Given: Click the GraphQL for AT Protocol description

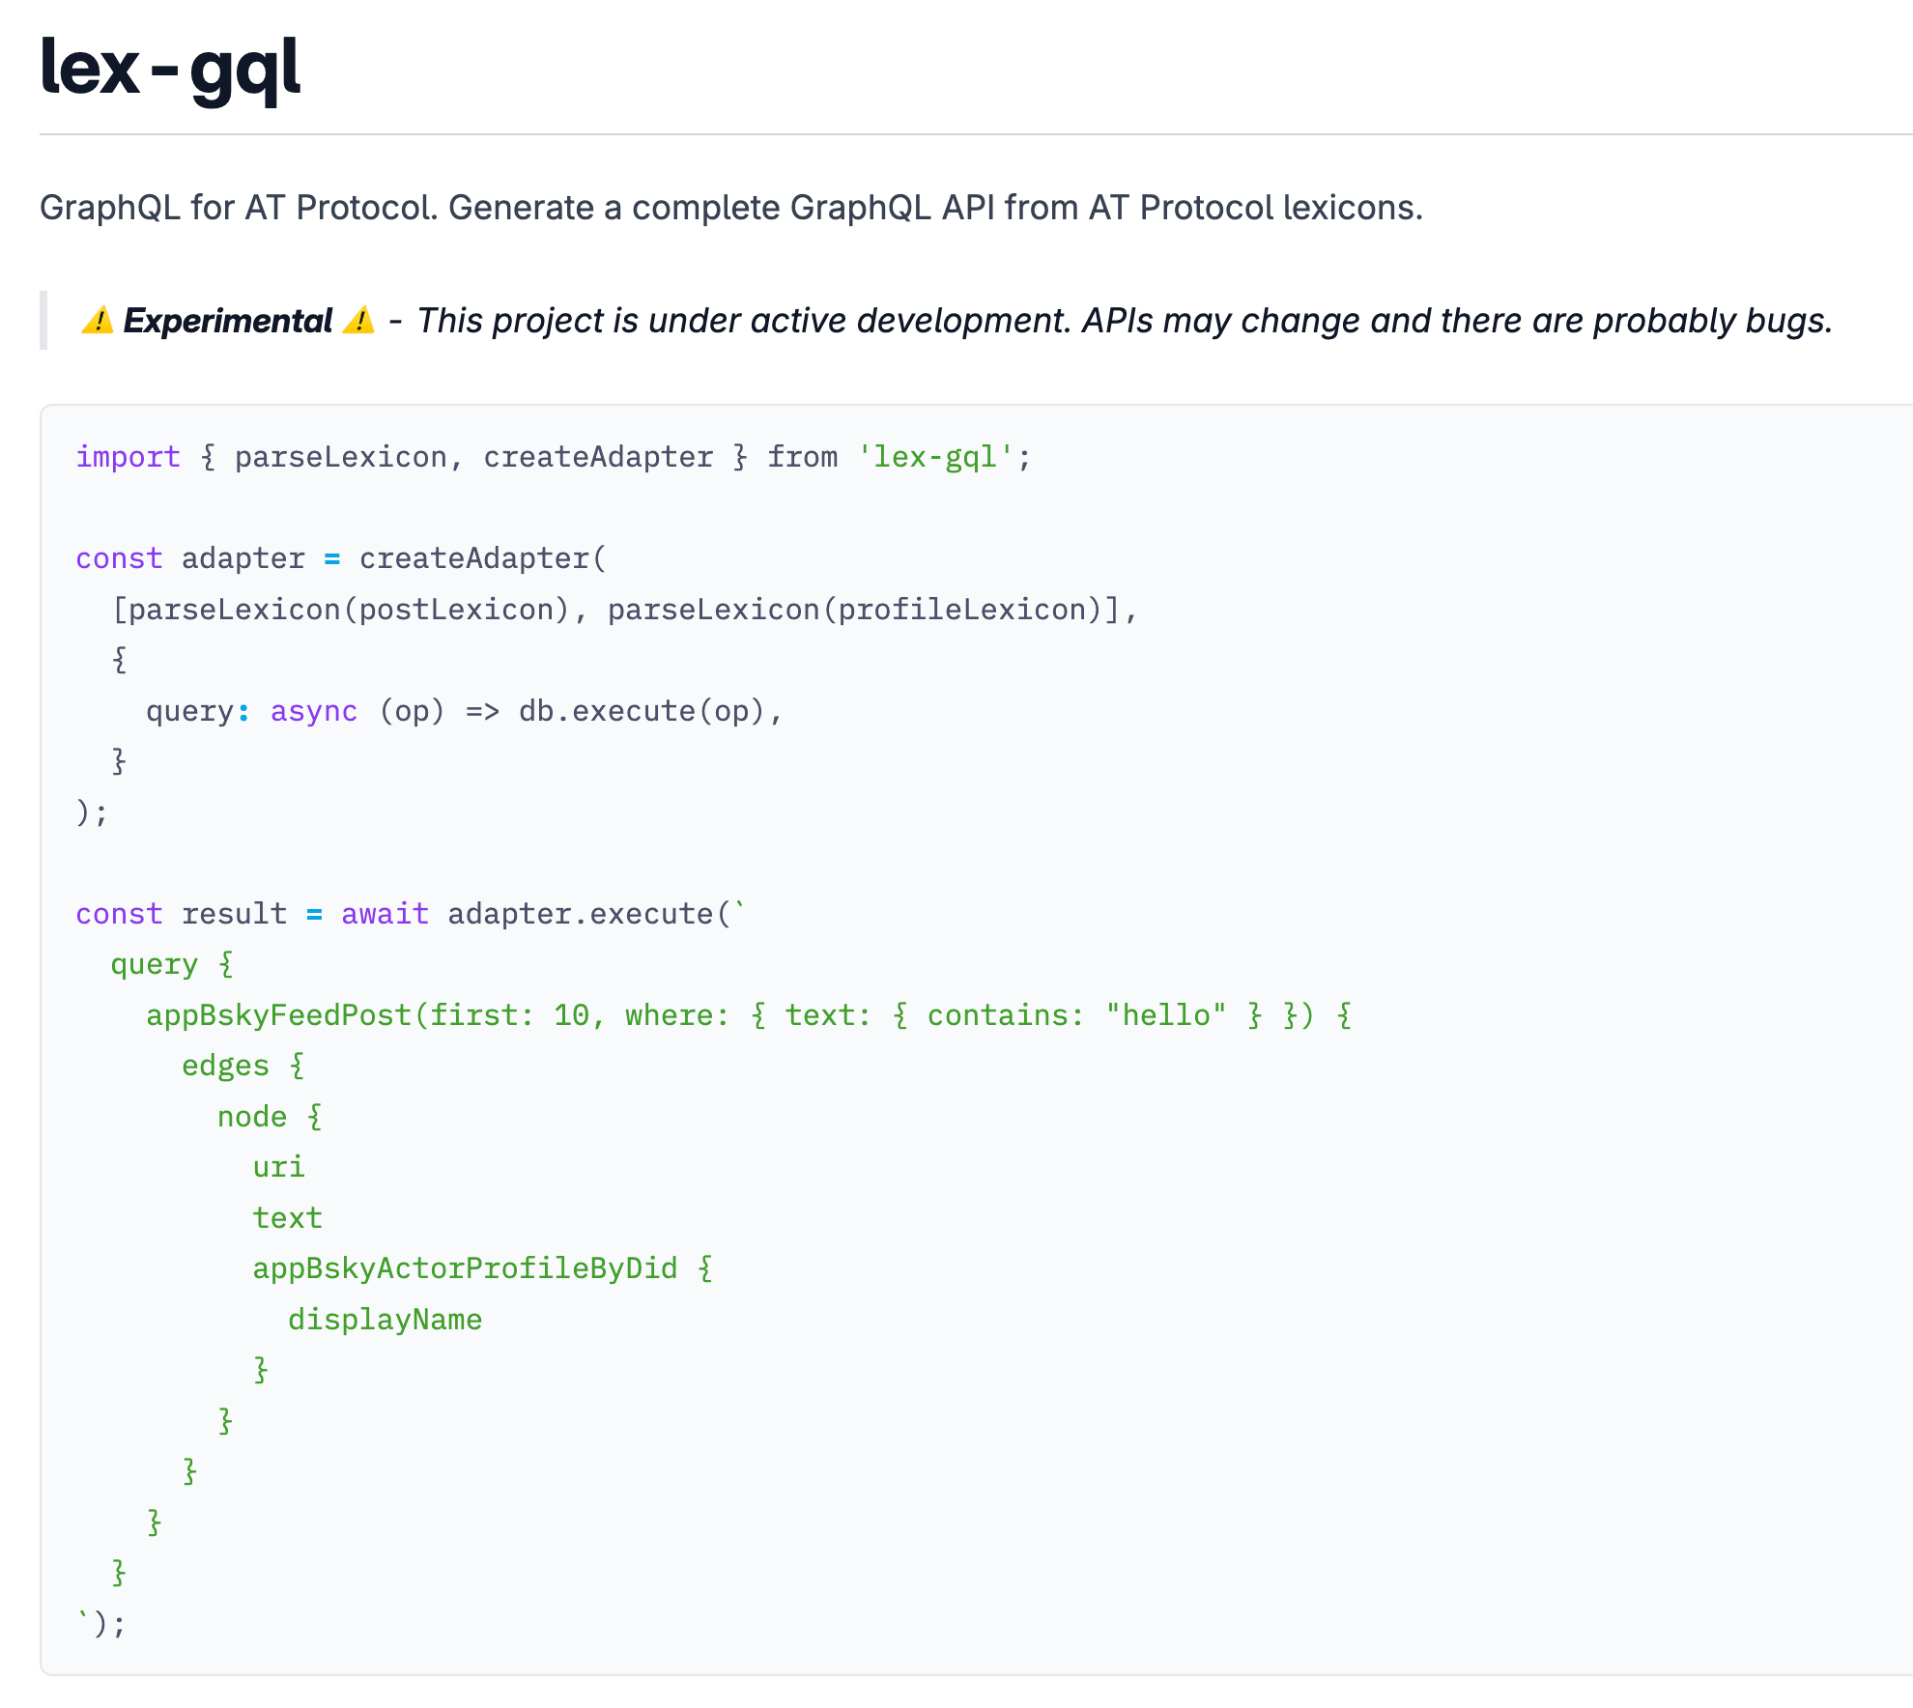Looking at the screenshot, I should [x=730, y=208].
